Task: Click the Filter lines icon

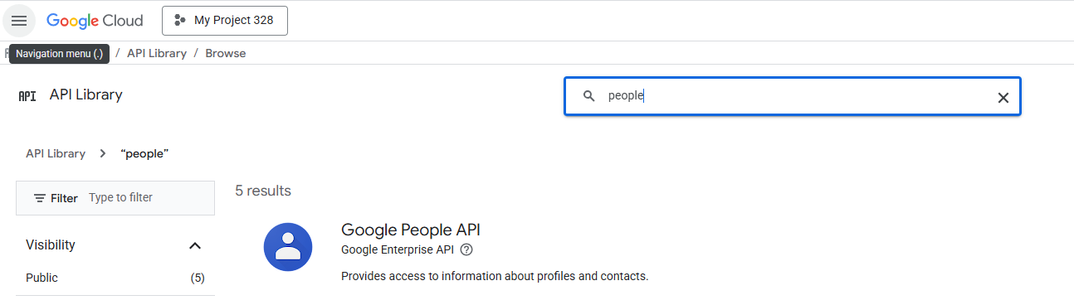Action: coord(40,198)
